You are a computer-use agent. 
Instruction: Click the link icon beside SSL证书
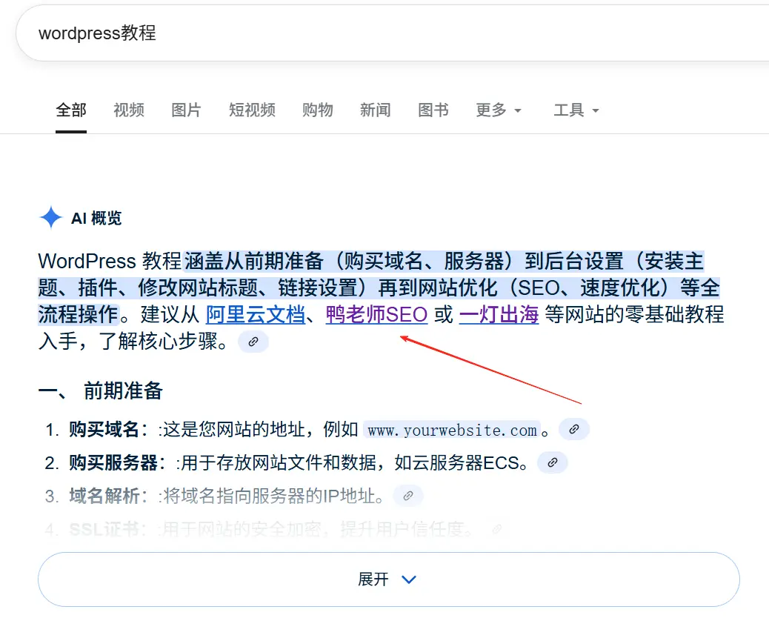[496, 529]
